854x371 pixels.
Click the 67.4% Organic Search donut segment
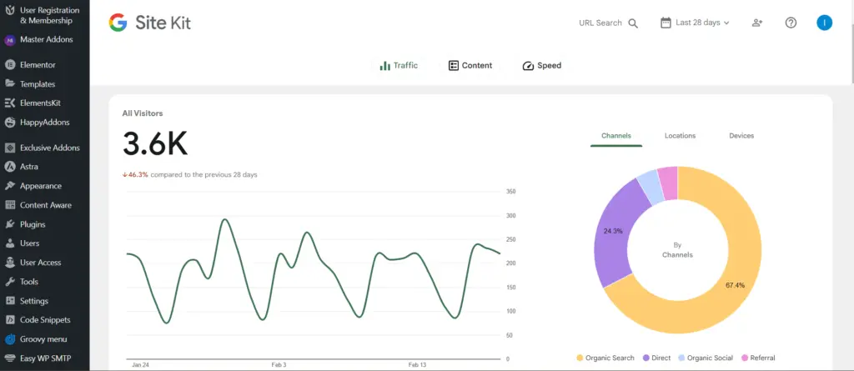735,285
